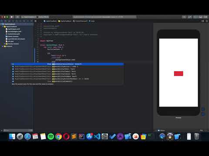Open the related items menu icon
Viewport: 209px width, 156px height.
click(x=36, y=21)
